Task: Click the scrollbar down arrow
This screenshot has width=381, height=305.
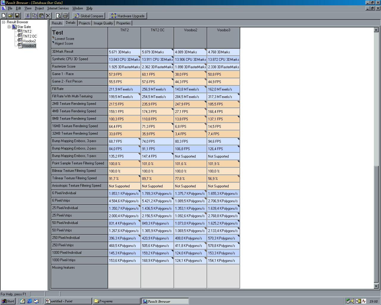Action: (376, 286)
